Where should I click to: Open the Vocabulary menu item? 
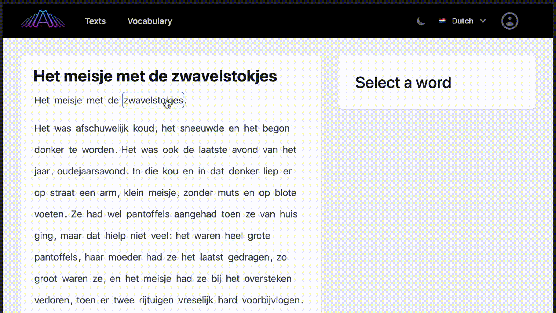click(x=150, y=21)
